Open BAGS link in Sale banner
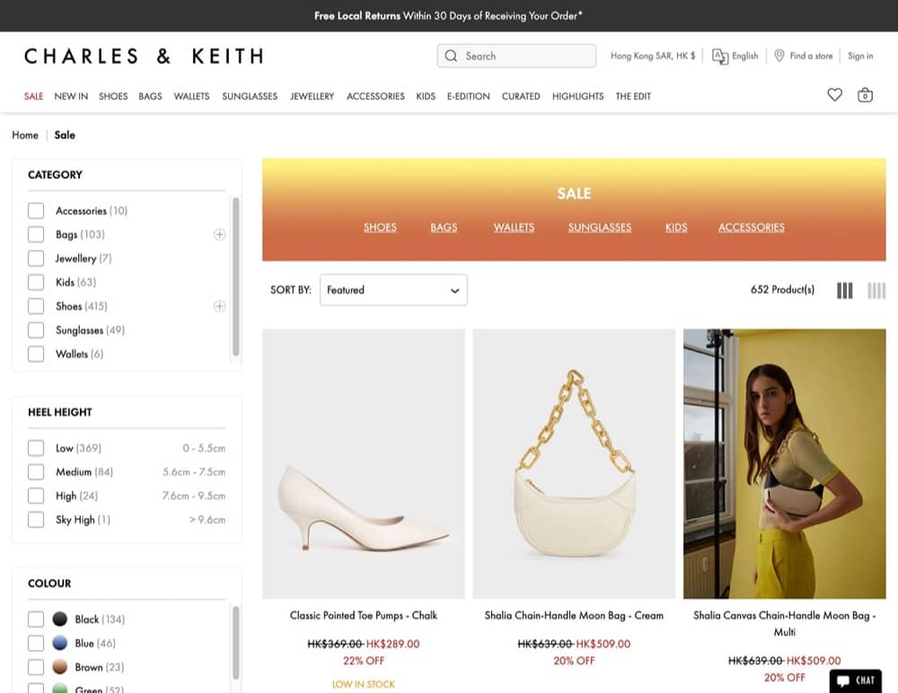The height and width of the screenshot is (693, 898). click(x=444, y=227)
